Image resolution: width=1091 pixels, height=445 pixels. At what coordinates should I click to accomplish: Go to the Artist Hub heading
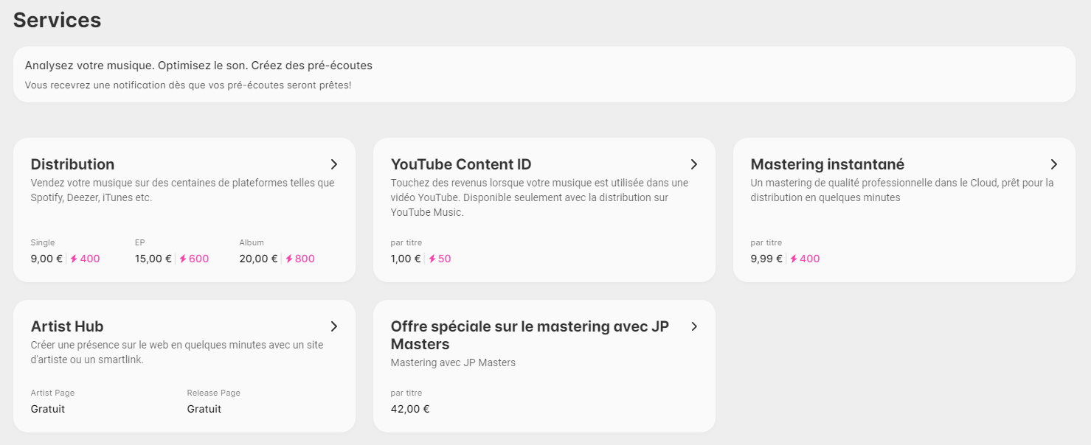(67, 326)
